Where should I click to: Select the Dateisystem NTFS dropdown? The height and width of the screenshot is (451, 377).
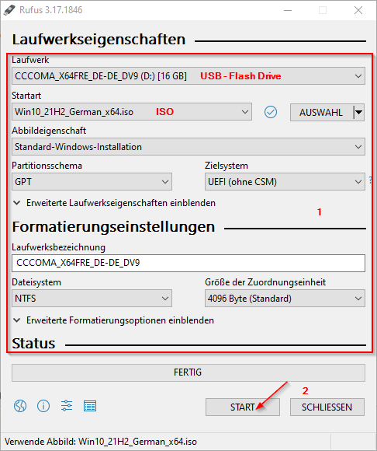click(x=92, y=299)
